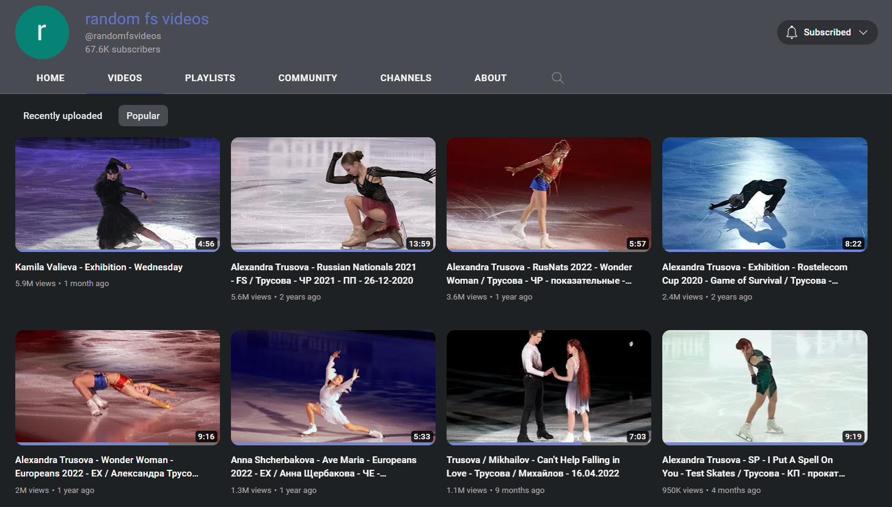The image size is (892, 507).
Task: Open the Playlists tab
Action: click(x=210, y=78)
